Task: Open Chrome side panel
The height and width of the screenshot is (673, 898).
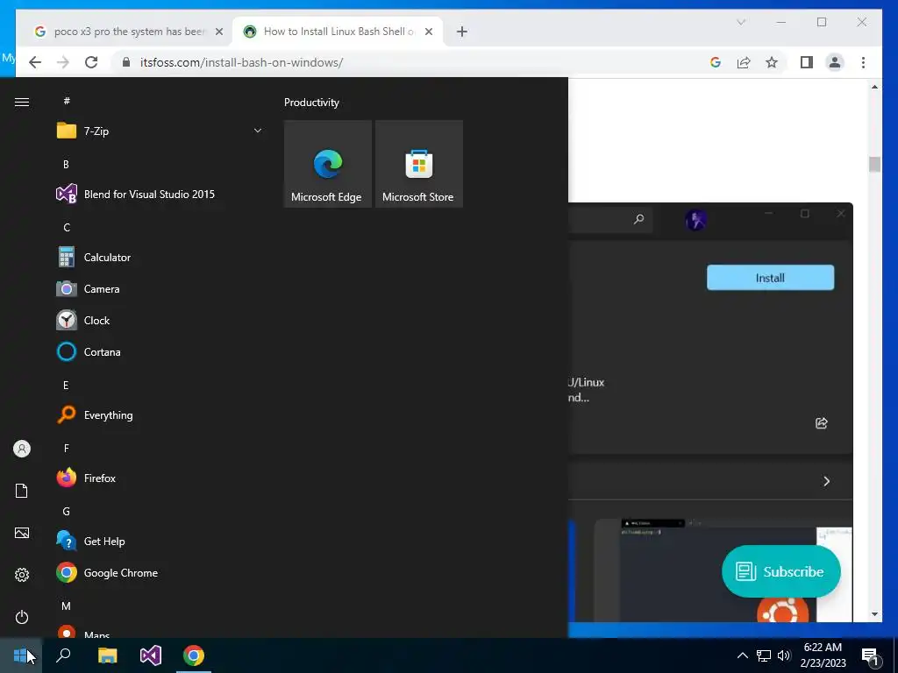Action: [807, 62]
